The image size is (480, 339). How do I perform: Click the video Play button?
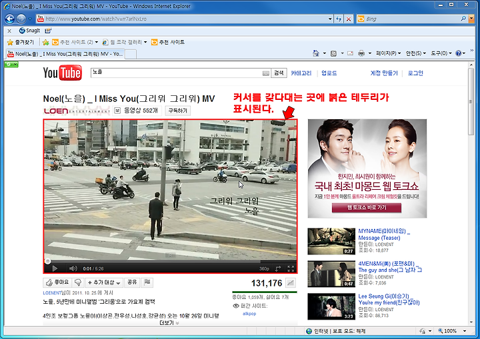[55, 268]
